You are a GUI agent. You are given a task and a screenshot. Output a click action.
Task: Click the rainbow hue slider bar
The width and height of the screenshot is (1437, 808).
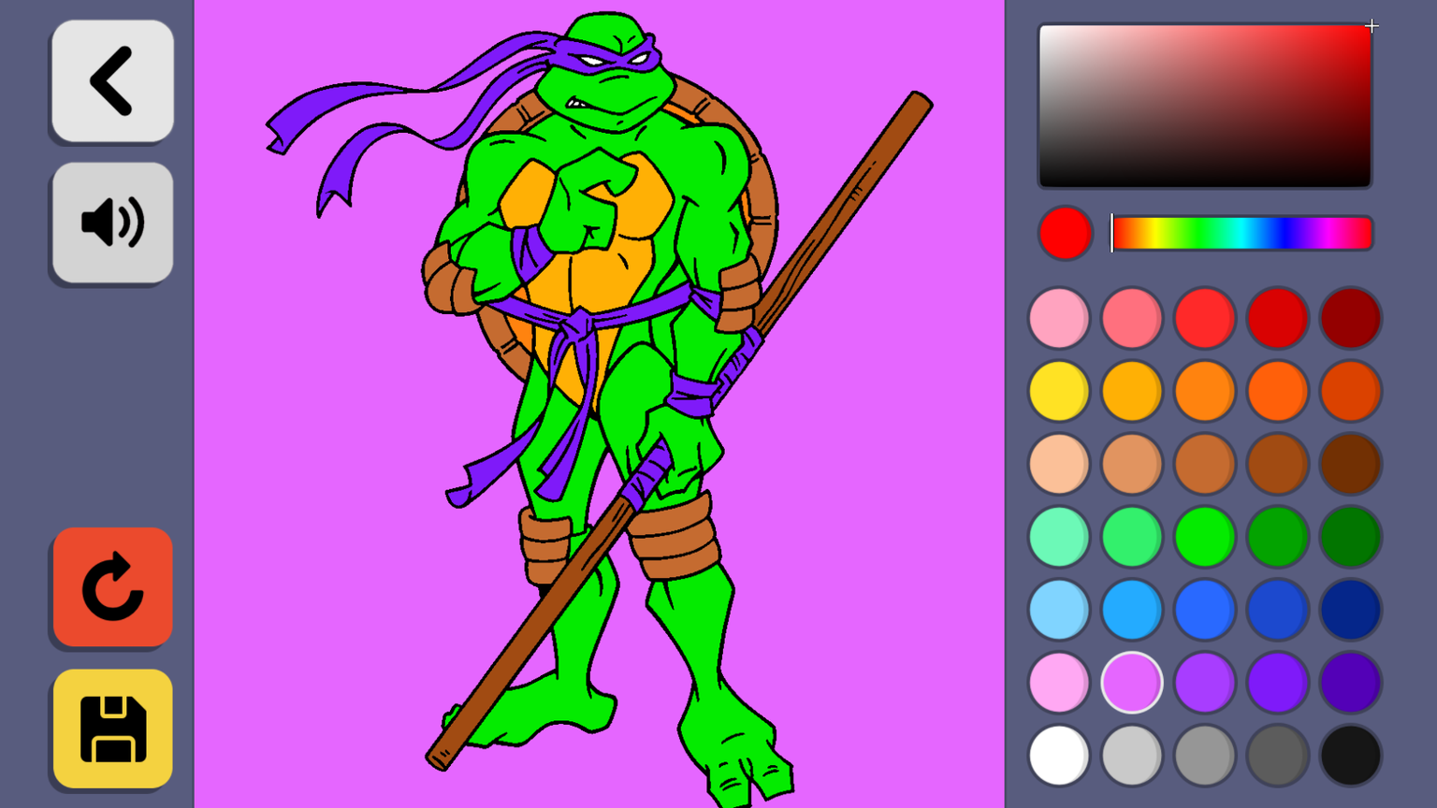(1241, 233)
